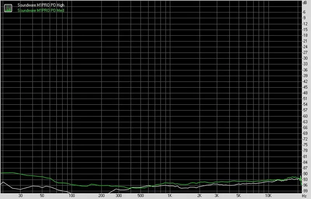This screenshot has width=311, height=199.
Task: Click the '-90' dB scale label
Action: [305, 174]
